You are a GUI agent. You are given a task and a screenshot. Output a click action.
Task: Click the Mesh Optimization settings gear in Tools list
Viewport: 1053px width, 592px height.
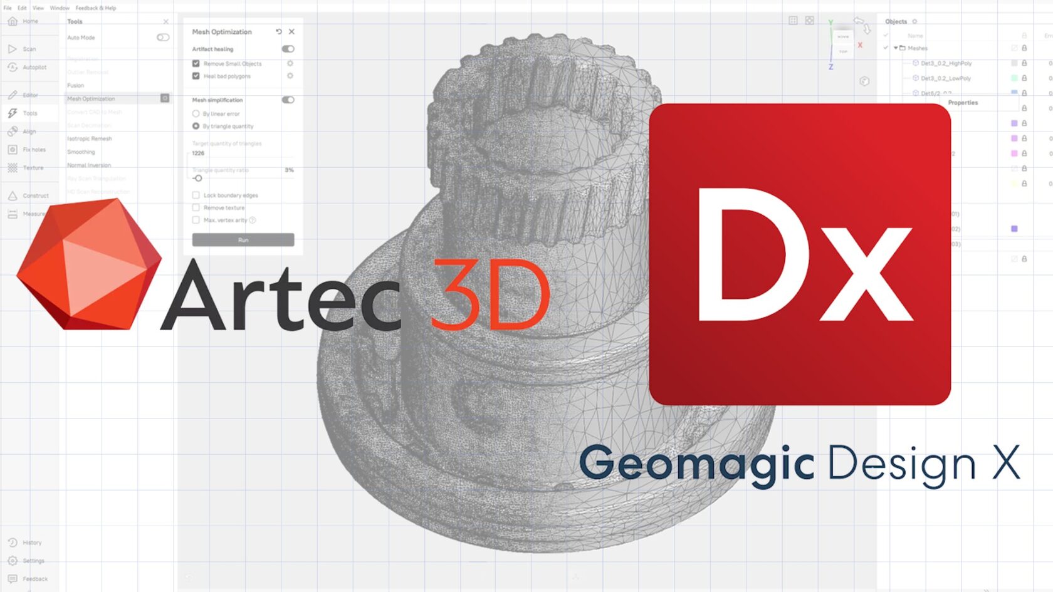point(165,98)
